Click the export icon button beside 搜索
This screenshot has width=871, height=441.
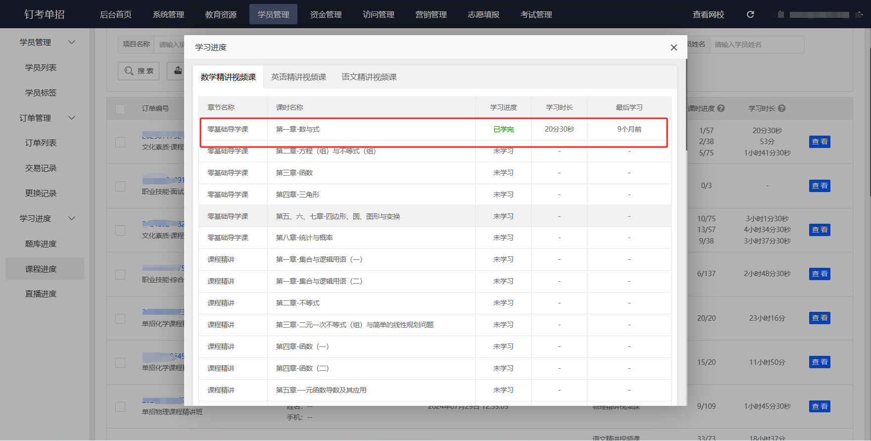click(177, 71)
